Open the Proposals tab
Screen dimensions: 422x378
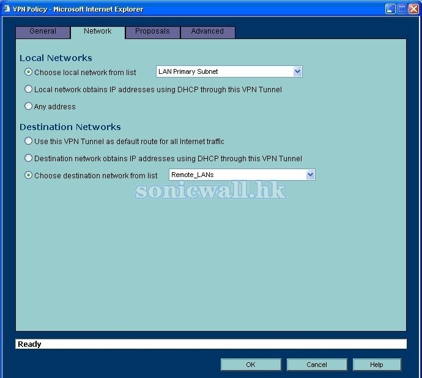[x=153, y=32]
